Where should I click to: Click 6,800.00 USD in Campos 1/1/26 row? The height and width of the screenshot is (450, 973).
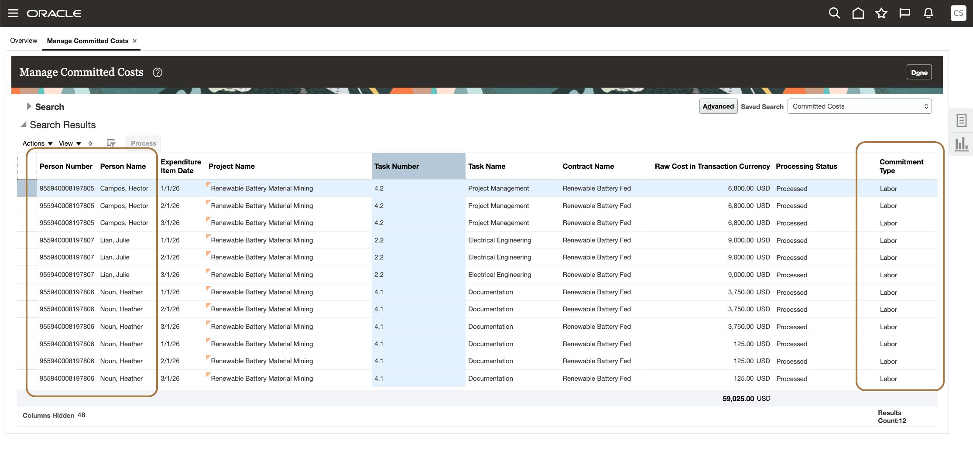point(749,188)
